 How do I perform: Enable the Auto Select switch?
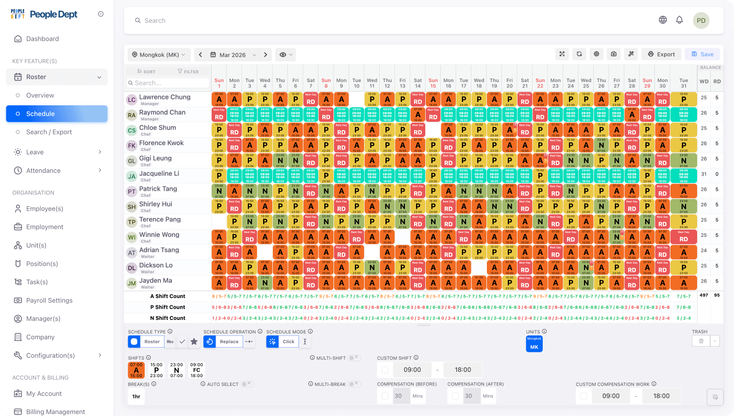pyautogui.click(x=247, y=384)
